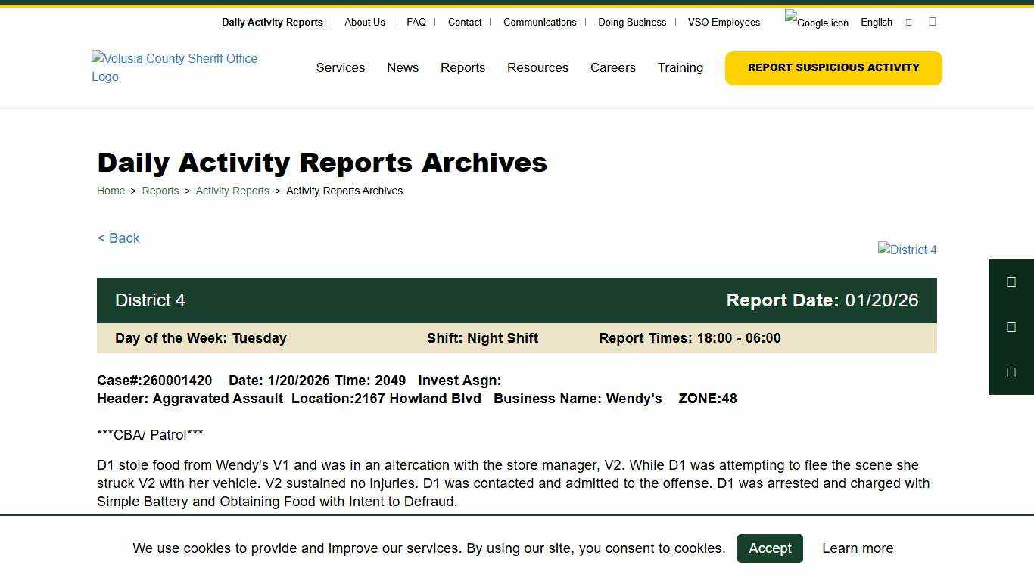Image resolution: width=1034 pixels, height=581 pixels.
Task: Click the Activity Reports breadcrumb entry
Action: click(x=232, y=191)
